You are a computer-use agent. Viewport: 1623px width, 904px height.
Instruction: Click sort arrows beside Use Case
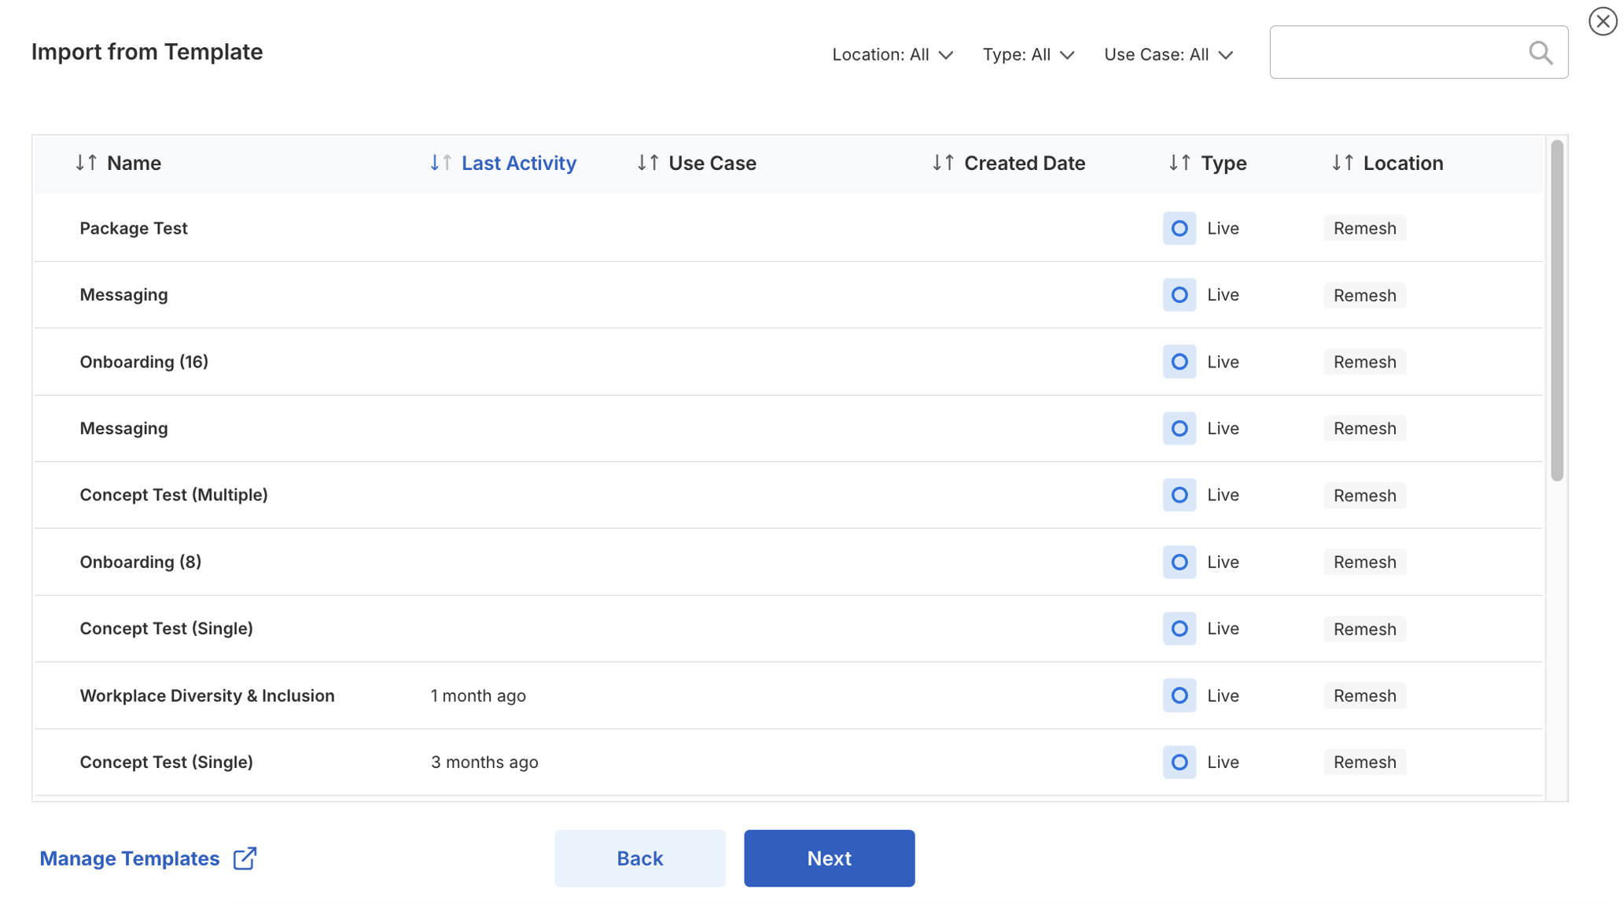[647, 163]
